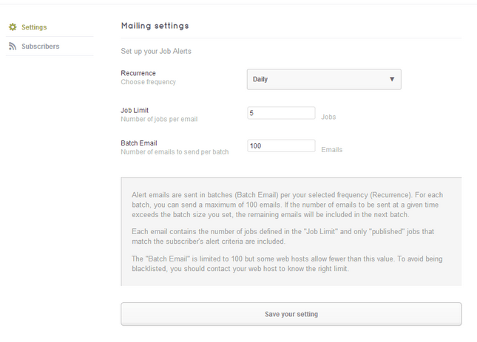Click the Number of emails to send per batch hint
The height and width of the screenshot is (342, 477).
[175, 152]
